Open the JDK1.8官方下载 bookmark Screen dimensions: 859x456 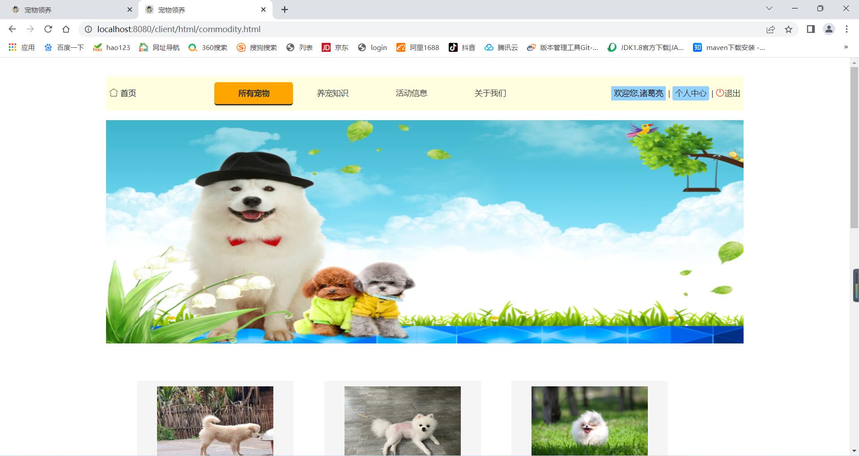click(x=646, y=47)
